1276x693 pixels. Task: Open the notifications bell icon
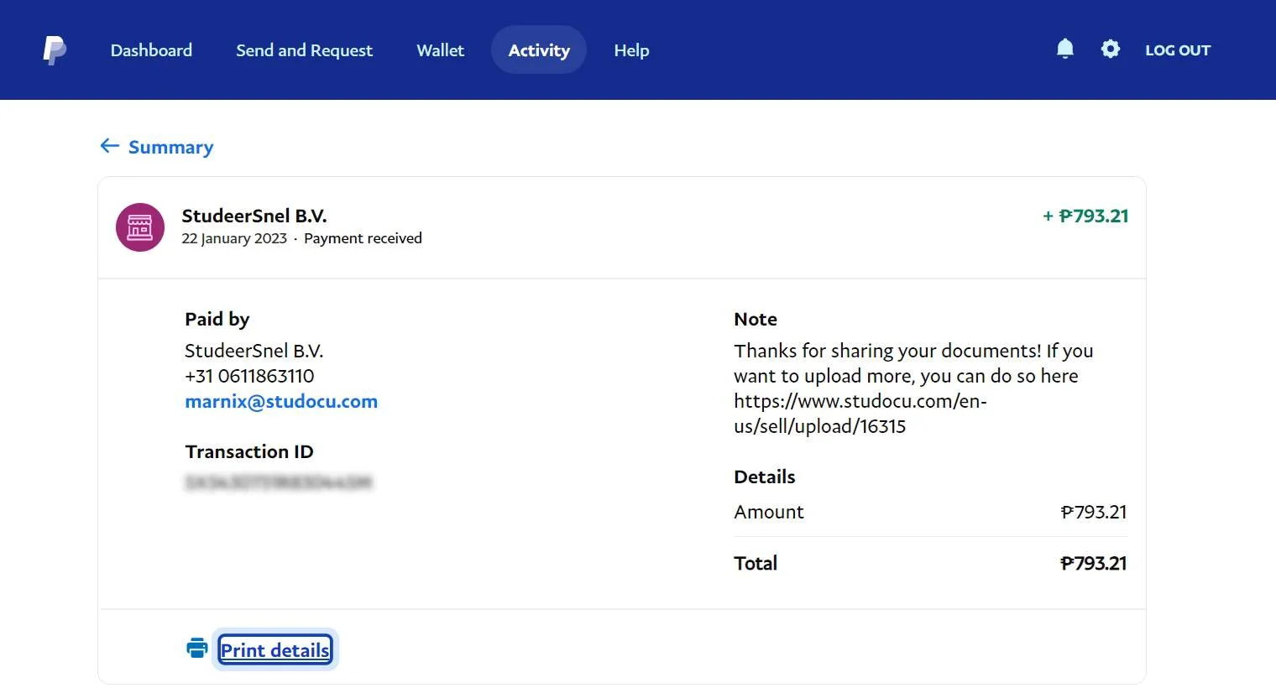1064,49
